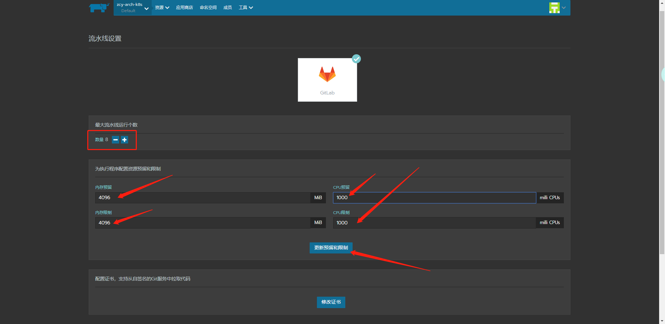Increase the pipeline count with the plus button
The image size is (665, 324).
[125, 140]
